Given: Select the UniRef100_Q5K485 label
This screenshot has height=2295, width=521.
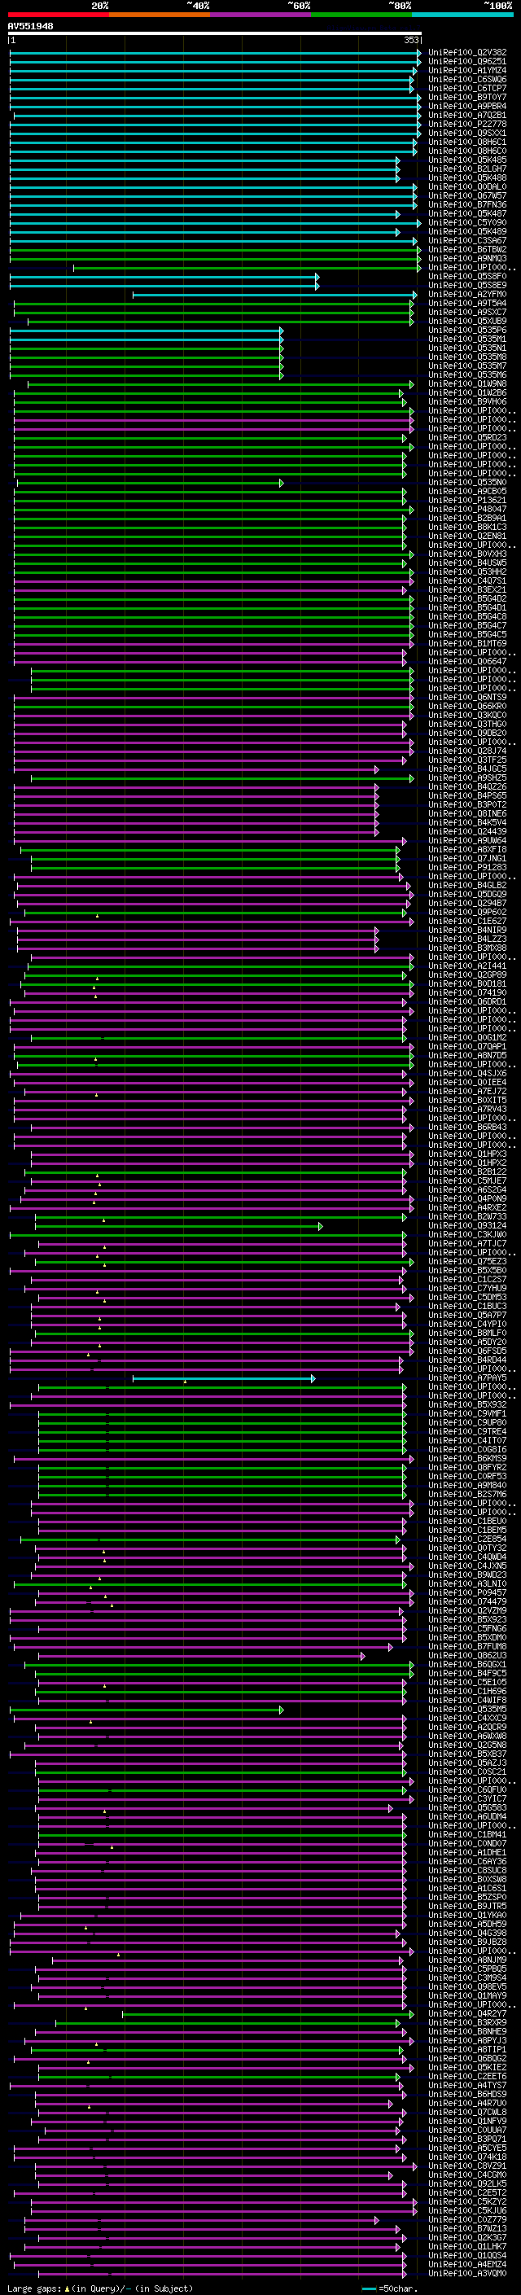Looking at the screenshot, I should tap(467, 160).
